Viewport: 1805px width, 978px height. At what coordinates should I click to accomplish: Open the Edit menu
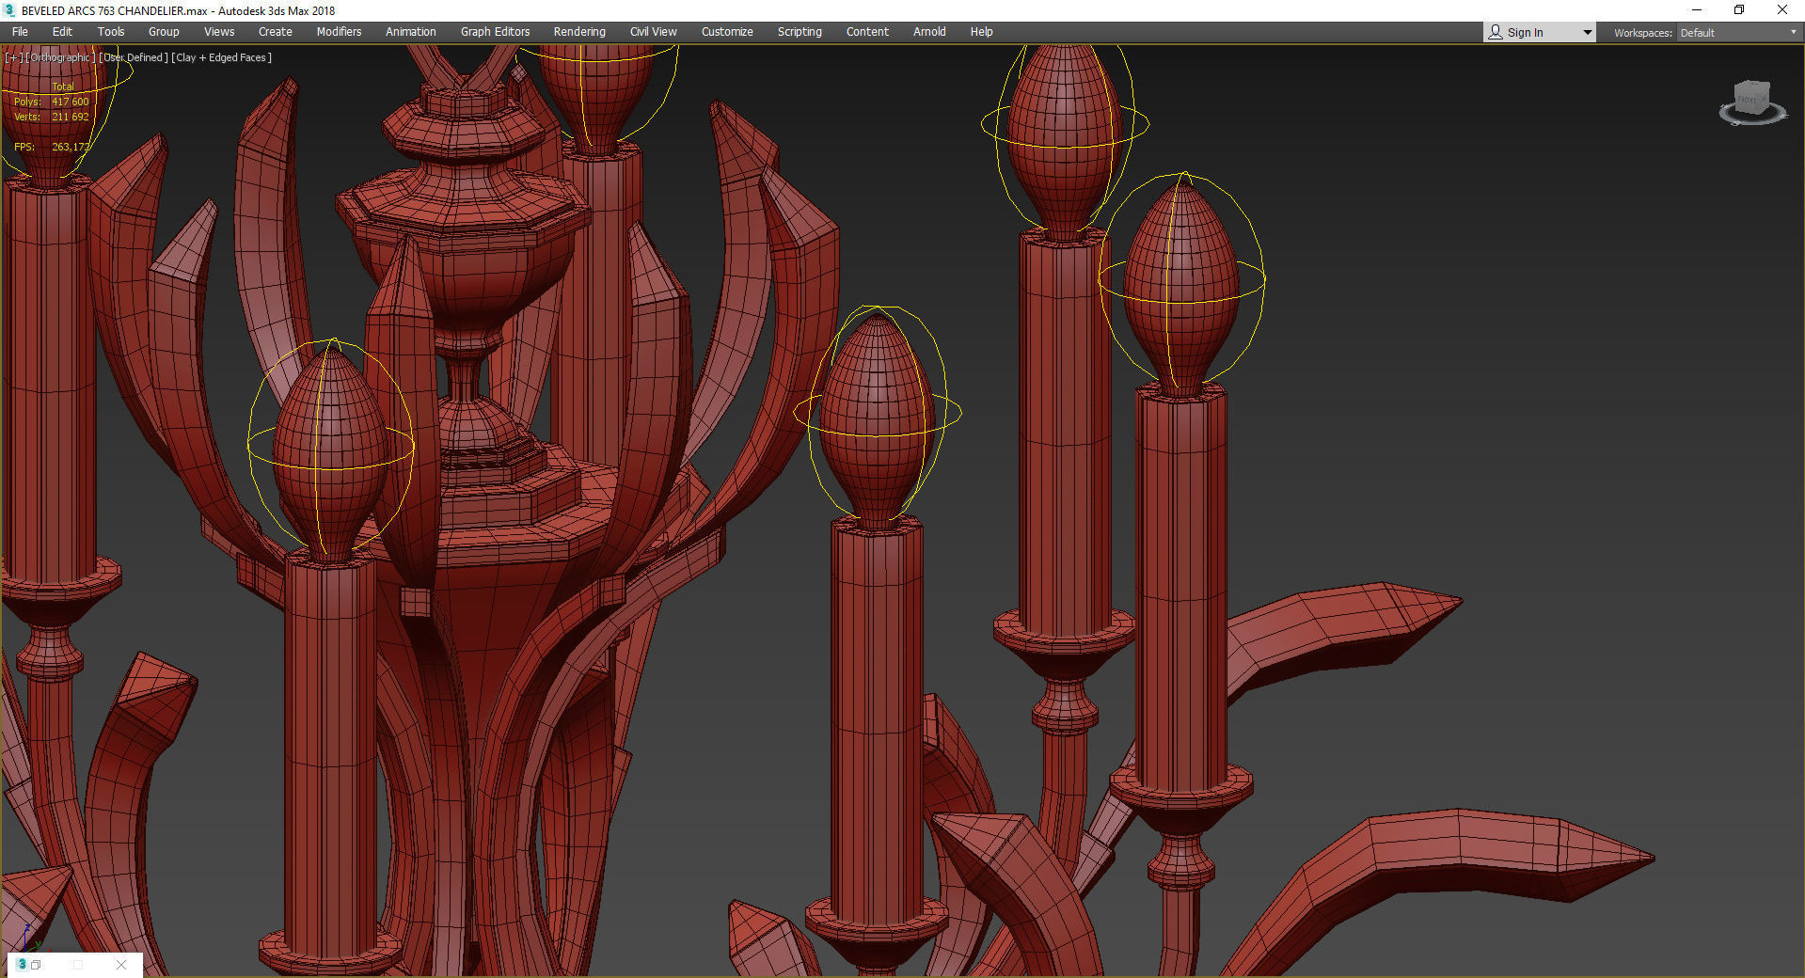(62, 32)
